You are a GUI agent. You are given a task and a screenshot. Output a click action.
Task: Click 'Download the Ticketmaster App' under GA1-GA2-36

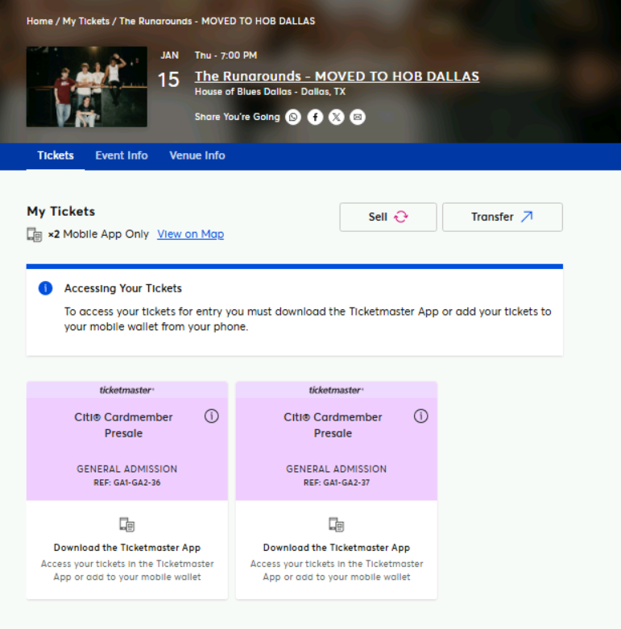pos(127,548)
